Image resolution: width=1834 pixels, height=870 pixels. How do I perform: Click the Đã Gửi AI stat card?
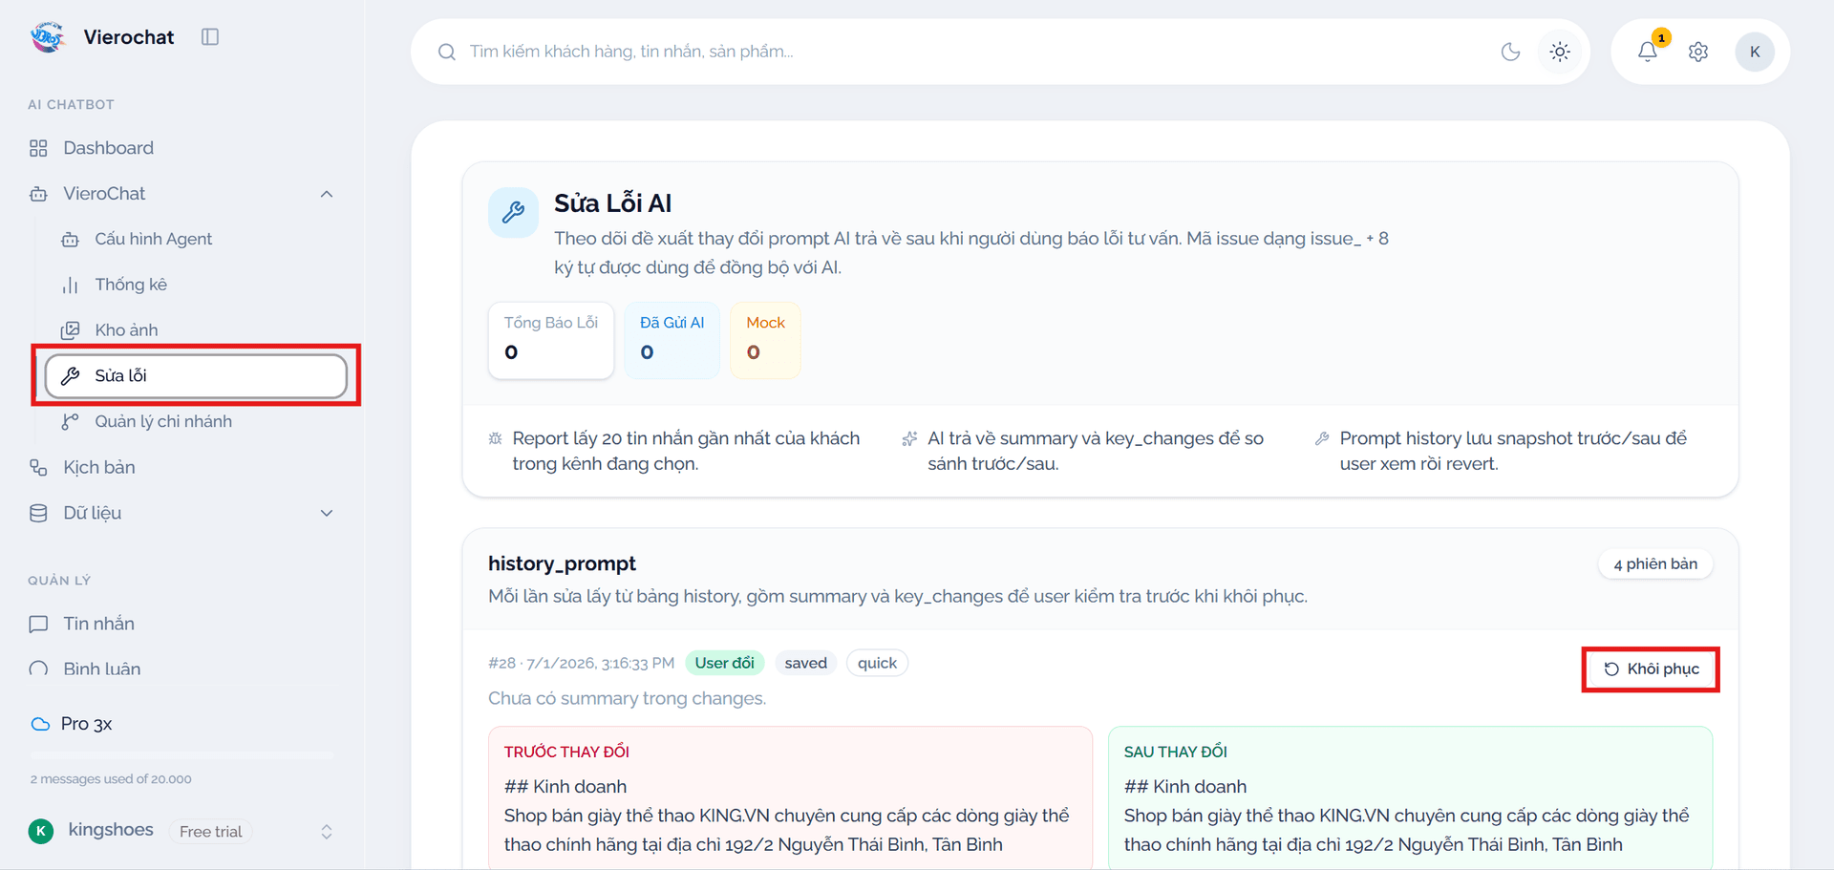tap(672, 340)
